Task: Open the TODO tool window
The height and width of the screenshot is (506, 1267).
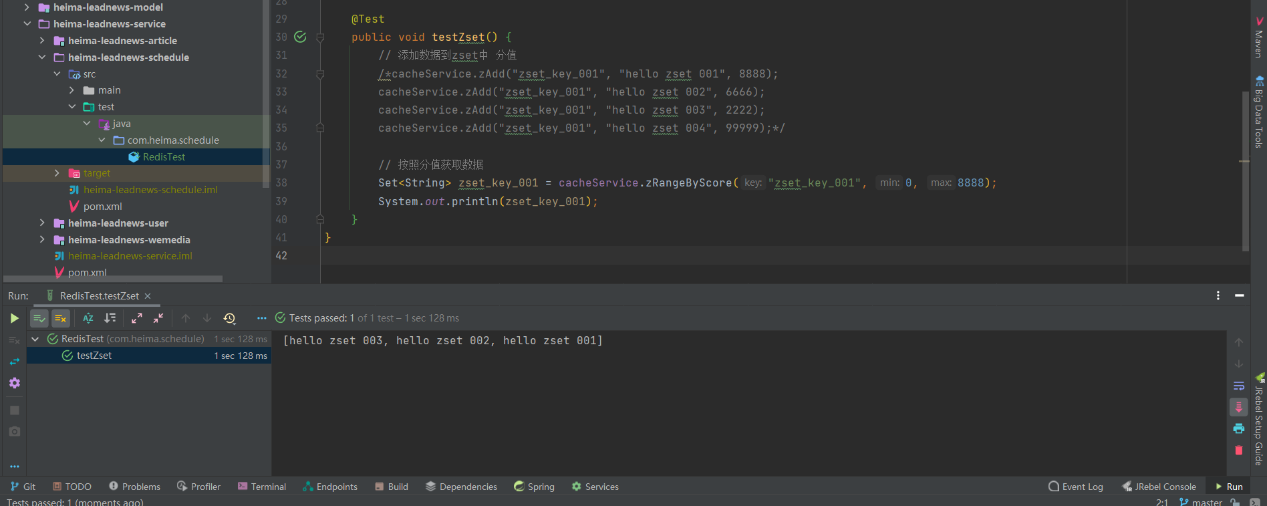Action: pos(72,487)
